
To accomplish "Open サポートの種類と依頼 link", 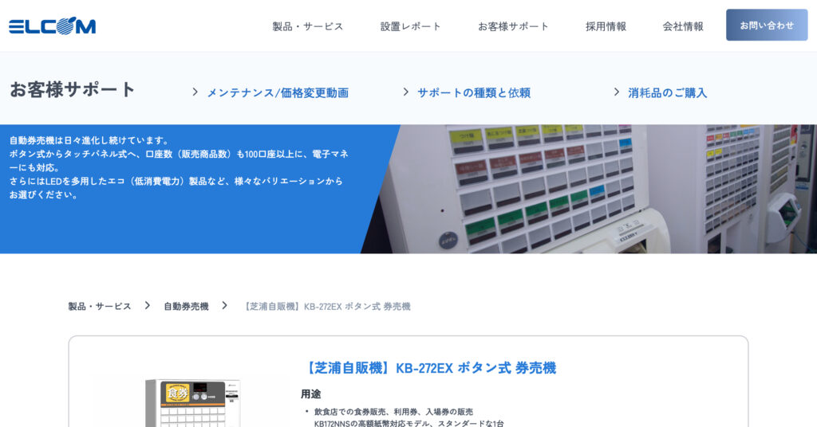I will click(474, 92).
